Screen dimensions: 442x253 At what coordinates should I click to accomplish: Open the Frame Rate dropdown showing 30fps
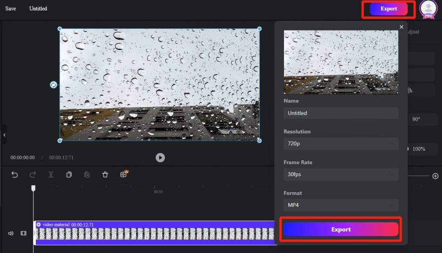pos(341,174)
